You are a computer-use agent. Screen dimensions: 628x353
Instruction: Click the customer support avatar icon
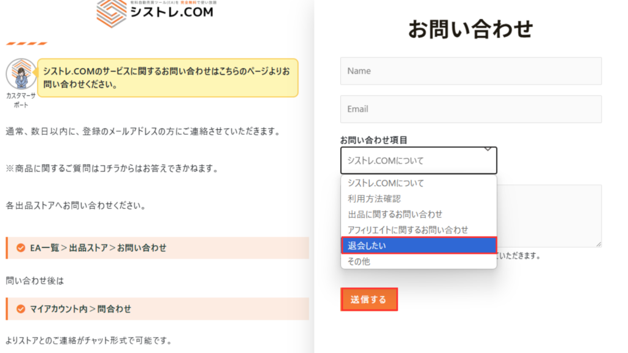tap(21, 74)
